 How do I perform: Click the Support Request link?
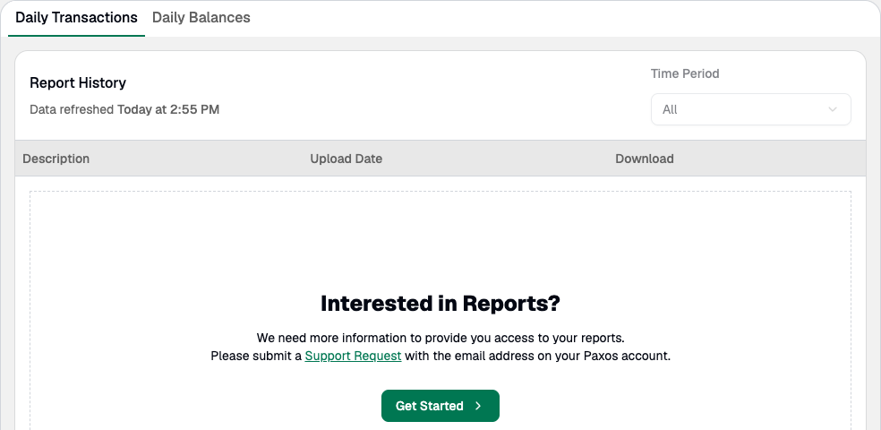point(353,356)
